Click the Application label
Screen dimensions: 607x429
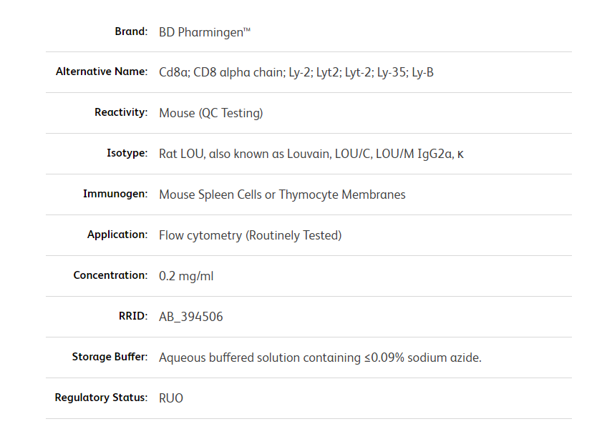pos(117,235)
